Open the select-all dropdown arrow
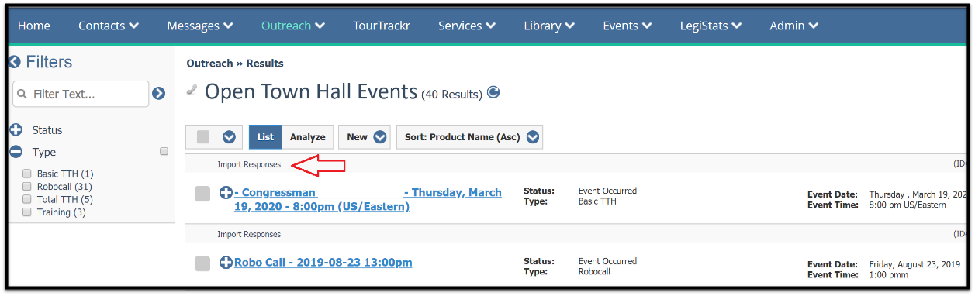Image resolution: width=975 pixels, height=296 pixels. pyautogui.click(x=229, y=137)
